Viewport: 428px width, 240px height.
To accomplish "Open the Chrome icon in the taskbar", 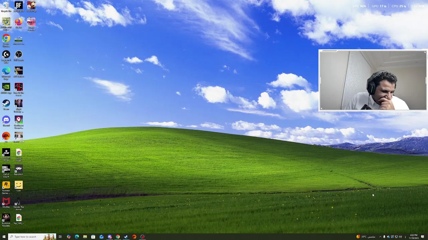I will [x=118, y=237].
